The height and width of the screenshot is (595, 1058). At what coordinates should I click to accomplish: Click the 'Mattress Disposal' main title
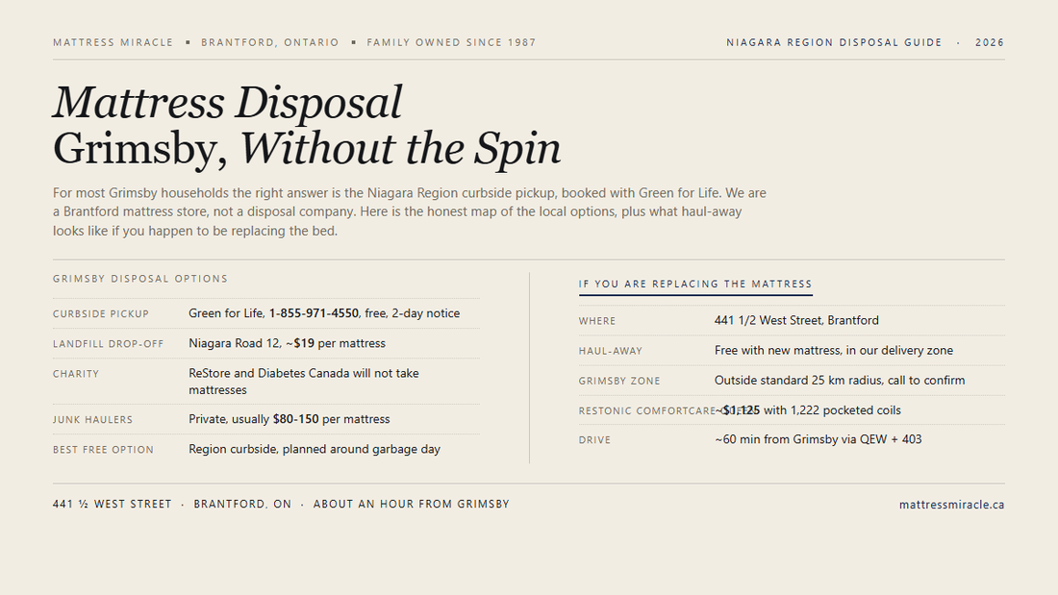point(227,103)
